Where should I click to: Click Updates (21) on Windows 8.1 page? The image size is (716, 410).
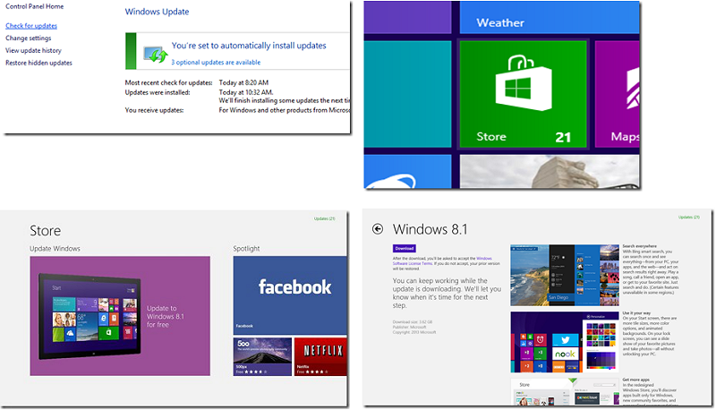(x=688, y=218)
